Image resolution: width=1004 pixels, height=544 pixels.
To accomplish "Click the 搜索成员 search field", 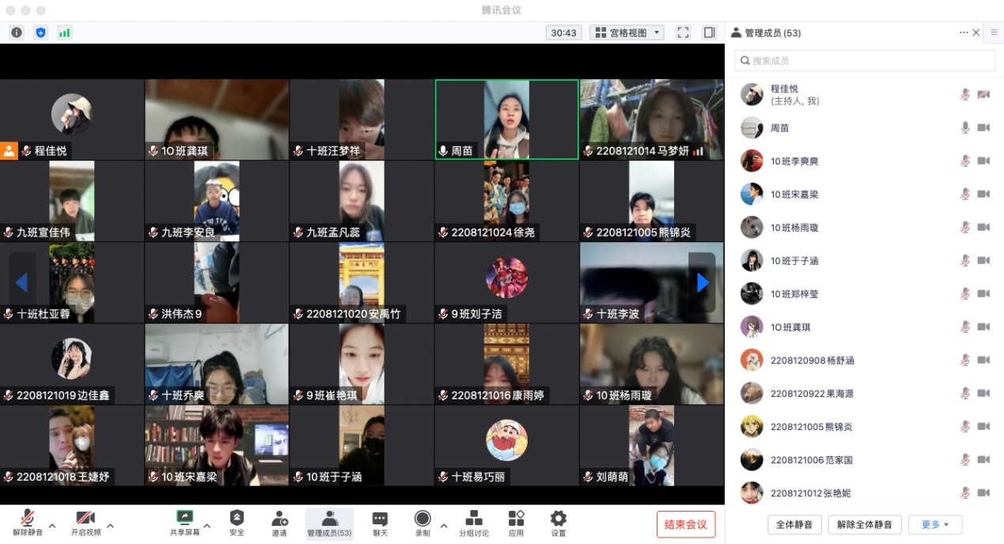I will [x=865, y=60].
